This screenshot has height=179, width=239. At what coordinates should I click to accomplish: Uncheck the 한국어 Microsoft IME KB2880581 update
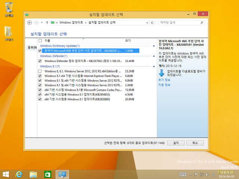point(40,51)
